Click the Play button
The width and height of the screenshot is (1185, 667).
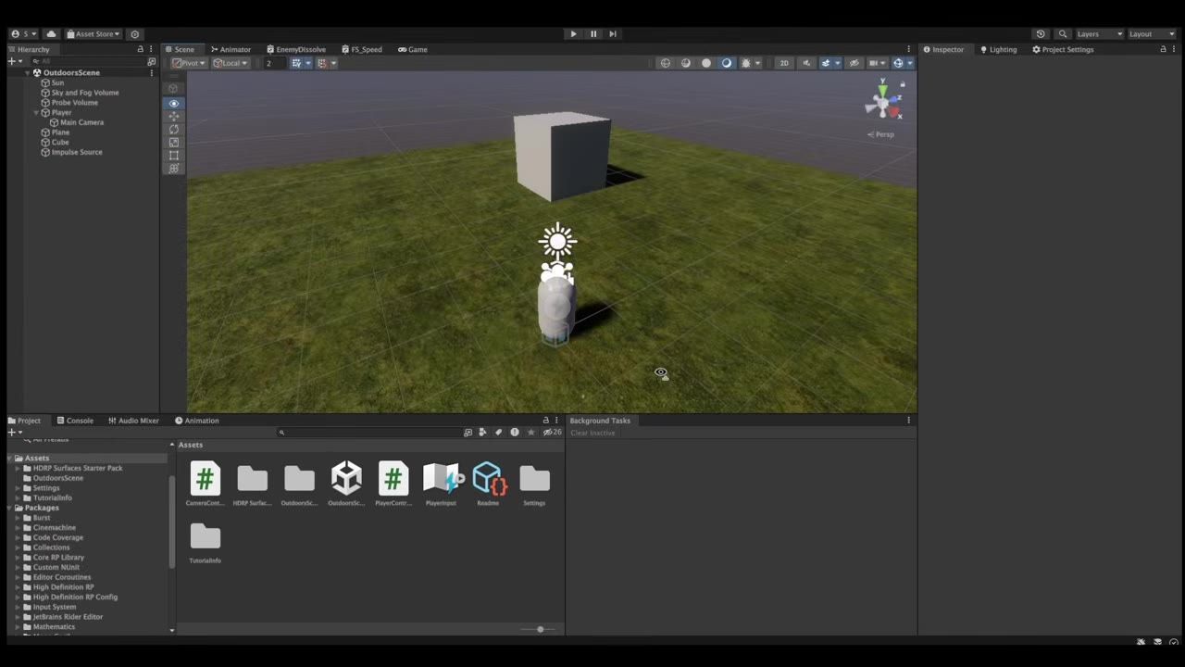pyautogui.click(x=573, y=34)
